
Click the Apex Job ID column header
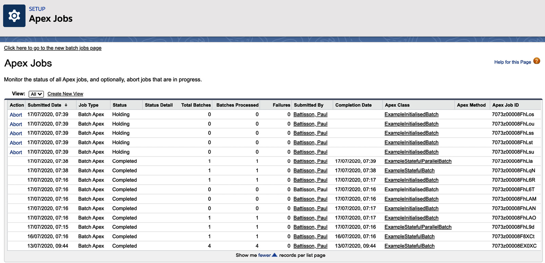click(x=505, y=105)
